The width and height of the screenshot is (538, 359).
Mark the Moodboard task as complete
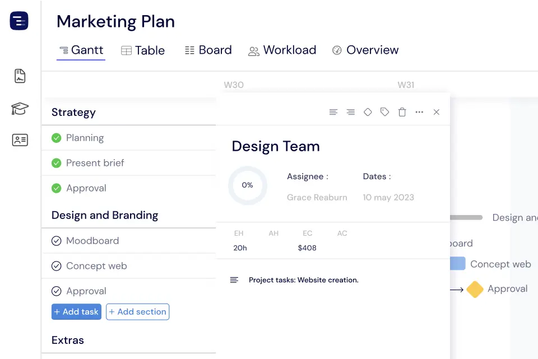[56, 240]
